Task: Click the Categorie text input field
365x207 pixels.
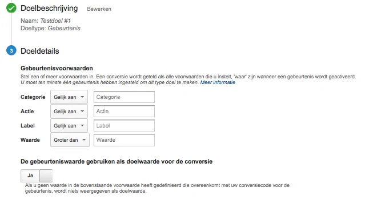Action: point(124,97)
